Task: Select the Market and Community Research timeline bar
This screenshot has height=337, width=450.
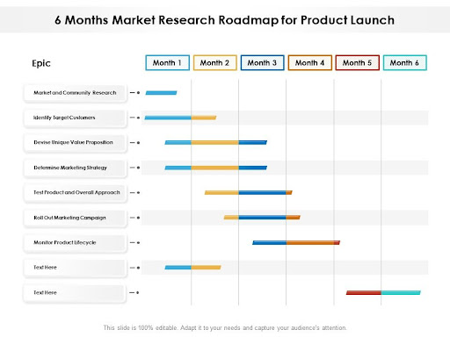Action: tap(161, 93)
